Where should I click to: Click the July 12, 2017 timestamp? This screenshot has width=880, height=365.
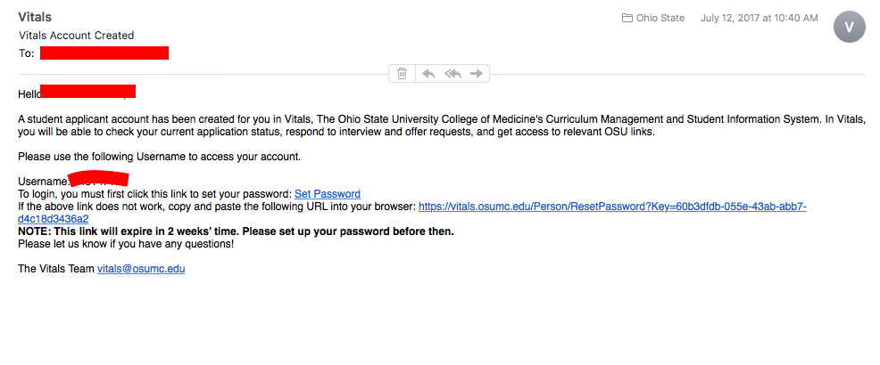(x=759, y=18)
